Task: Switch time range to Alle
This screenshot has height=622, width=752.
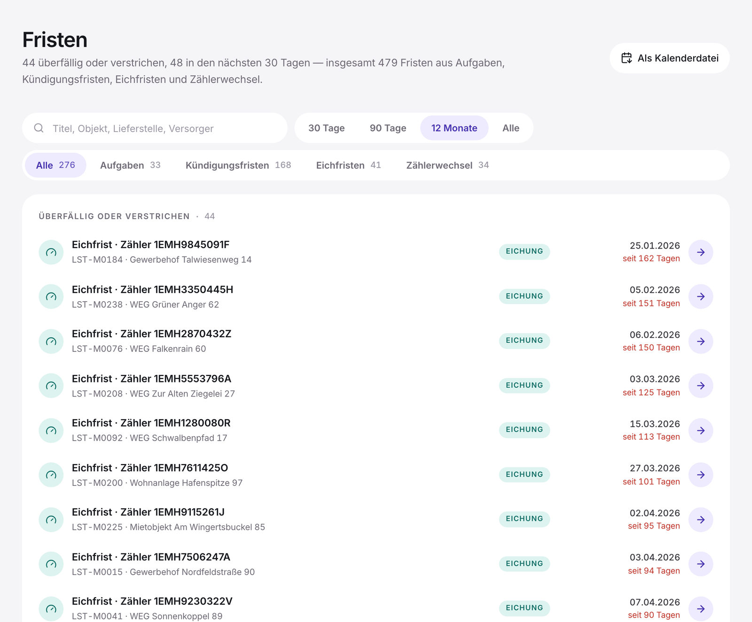Action: click(x=510, y=128)
